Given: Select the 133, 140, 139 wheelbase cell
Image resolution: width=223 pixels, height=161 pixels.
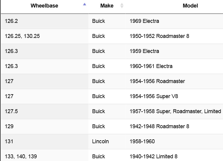Looking at the screenshot, I should pos(21,156).
